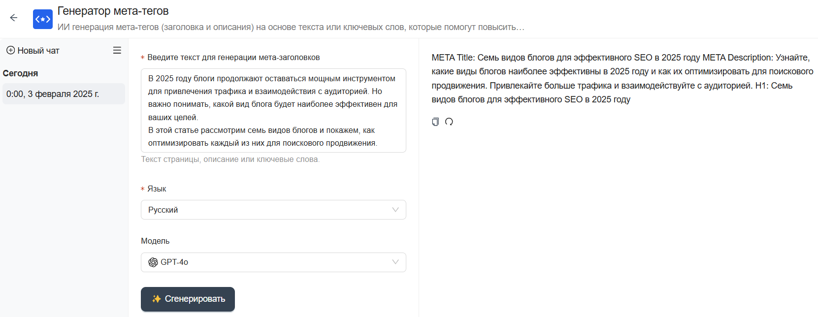Screen dimensions: 818x317
Task: Click the chevron of the model selector
Action: [395, 262]
